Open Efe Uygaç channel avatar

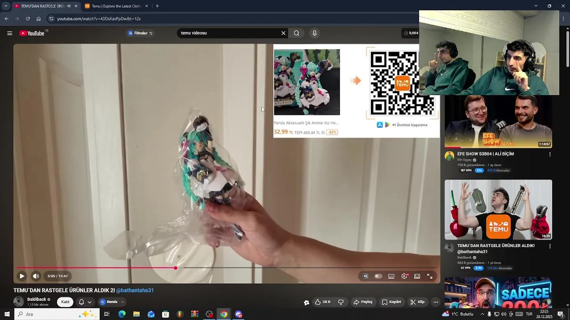pos(449,156)
